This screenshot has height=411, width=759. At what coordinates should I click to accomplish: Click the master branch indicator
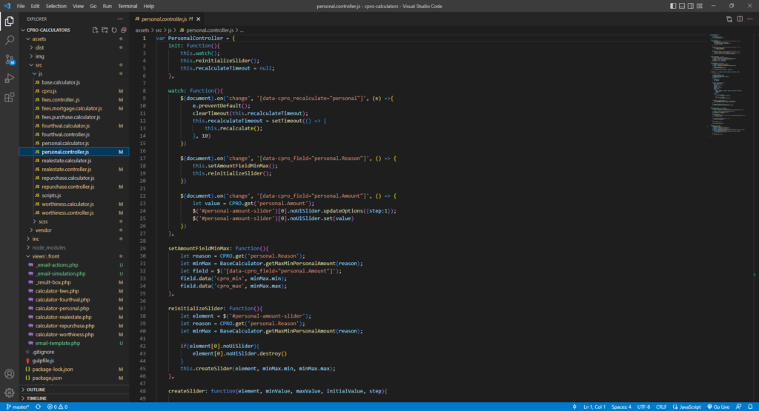point(18,407)
